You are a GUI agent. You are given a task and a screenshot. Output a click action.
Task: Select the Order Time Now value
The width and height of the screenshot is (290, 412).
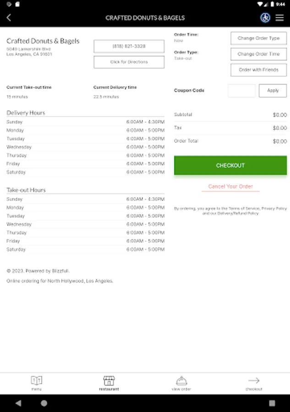click(179, 41)
